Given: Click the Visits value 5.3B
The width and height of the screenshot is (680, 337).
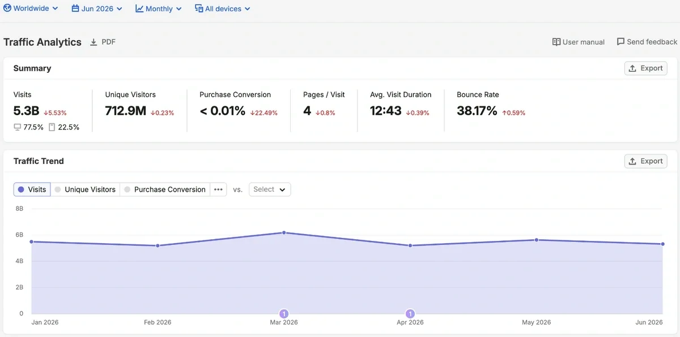Looking at the screenshot, I should pyautogui.click(x=27, y=111).
